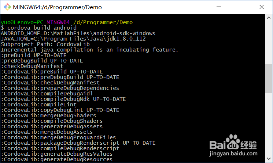Click the scrollbar down arrow
Viewport: 273px width, 163px height.
(269, 159)
